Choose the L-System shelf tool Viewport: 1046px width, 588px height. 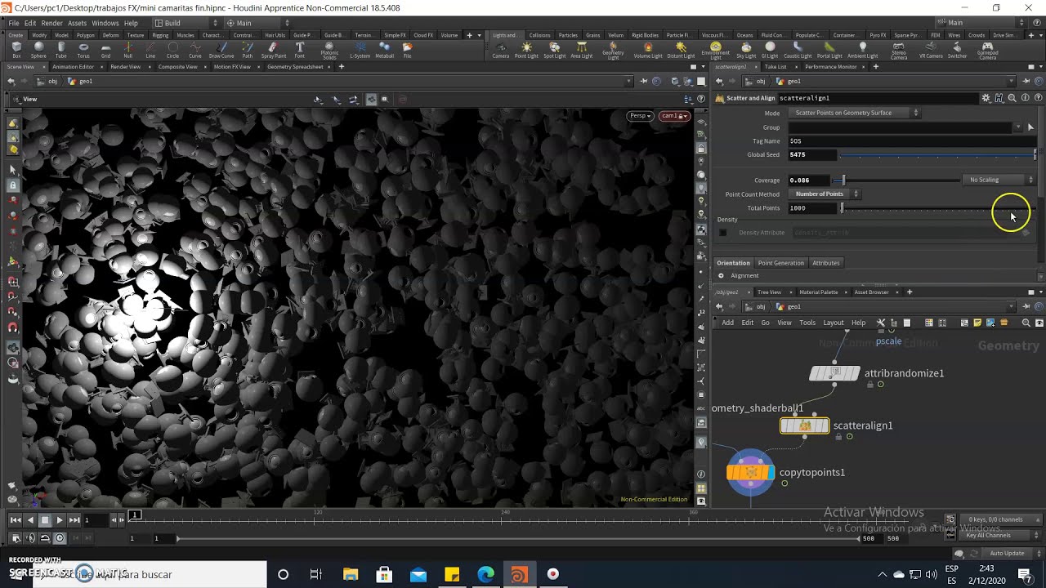coord(360,51)
